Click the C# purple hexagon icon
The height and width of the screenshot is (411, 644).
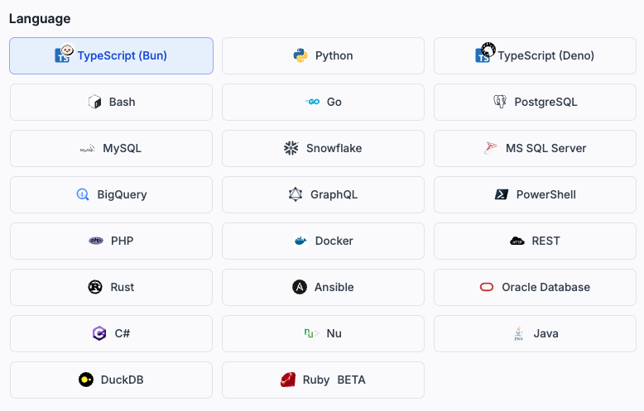99,333
